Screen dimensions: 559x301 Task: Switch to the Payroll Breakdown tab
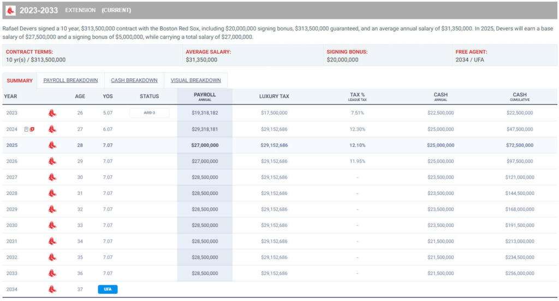tap(70, 81)
